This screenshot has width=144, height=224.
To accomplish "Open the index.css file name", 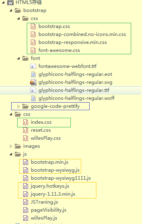I will coord(41,122).
